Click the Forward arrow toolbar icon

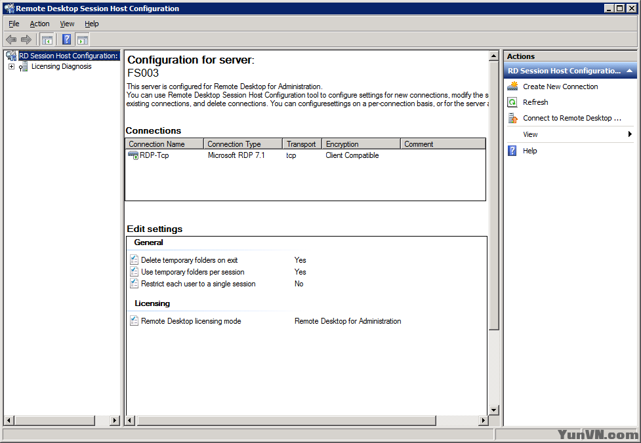tap(26, 39)
